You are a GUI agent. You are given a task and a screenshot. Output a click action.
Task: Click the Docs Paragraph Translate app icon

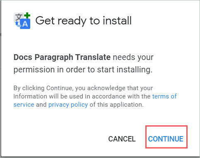[22, 21]
